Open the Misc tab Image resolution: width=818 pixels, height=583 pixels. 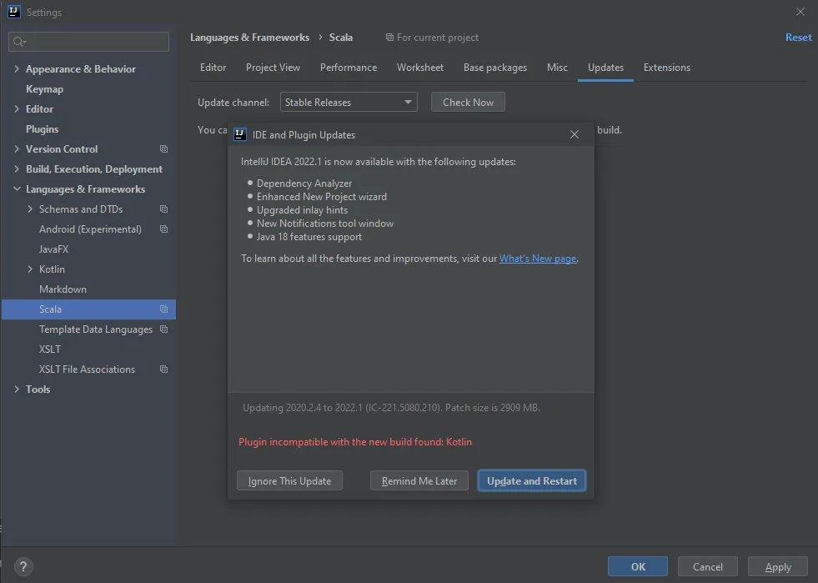click(x=557, y=68)
